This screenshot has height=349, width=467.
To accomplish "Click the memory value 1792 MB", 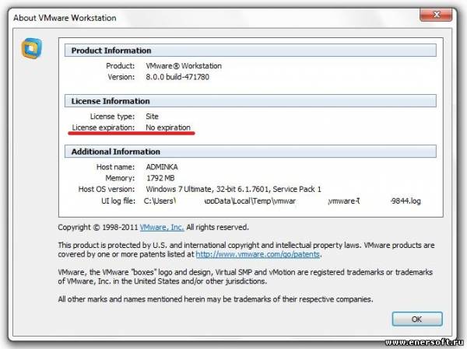I will tap(160, 178).
